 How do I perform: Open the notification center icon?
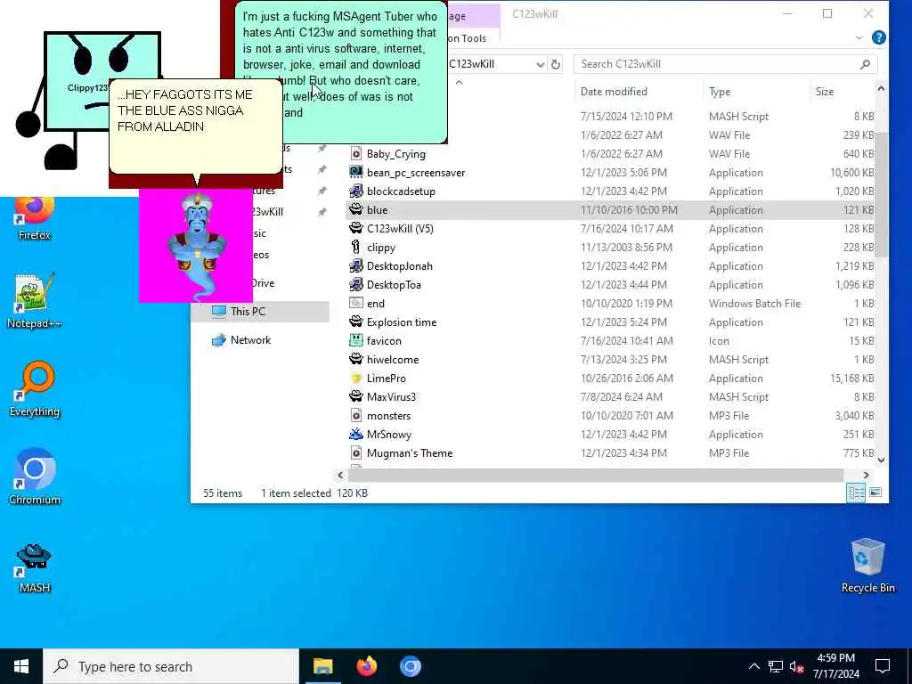click(883, 666)
